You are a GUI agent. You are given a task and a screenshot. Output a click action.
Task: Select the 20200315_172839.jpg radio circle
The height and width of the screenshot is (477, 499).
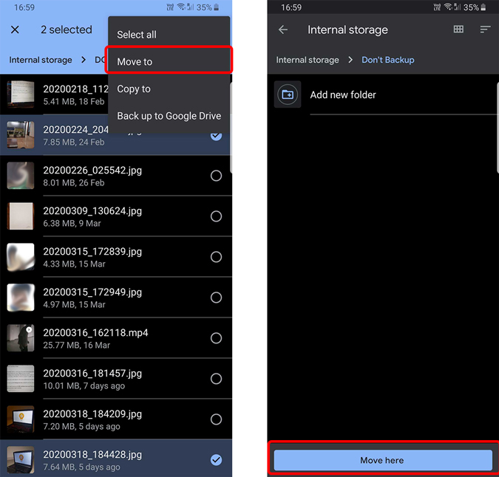tap(216, 257)
